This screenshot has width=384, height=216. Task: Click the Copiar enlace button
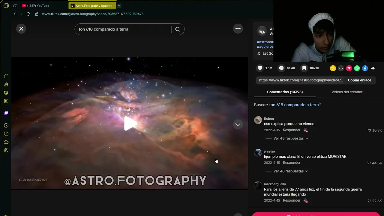(359, 80)
